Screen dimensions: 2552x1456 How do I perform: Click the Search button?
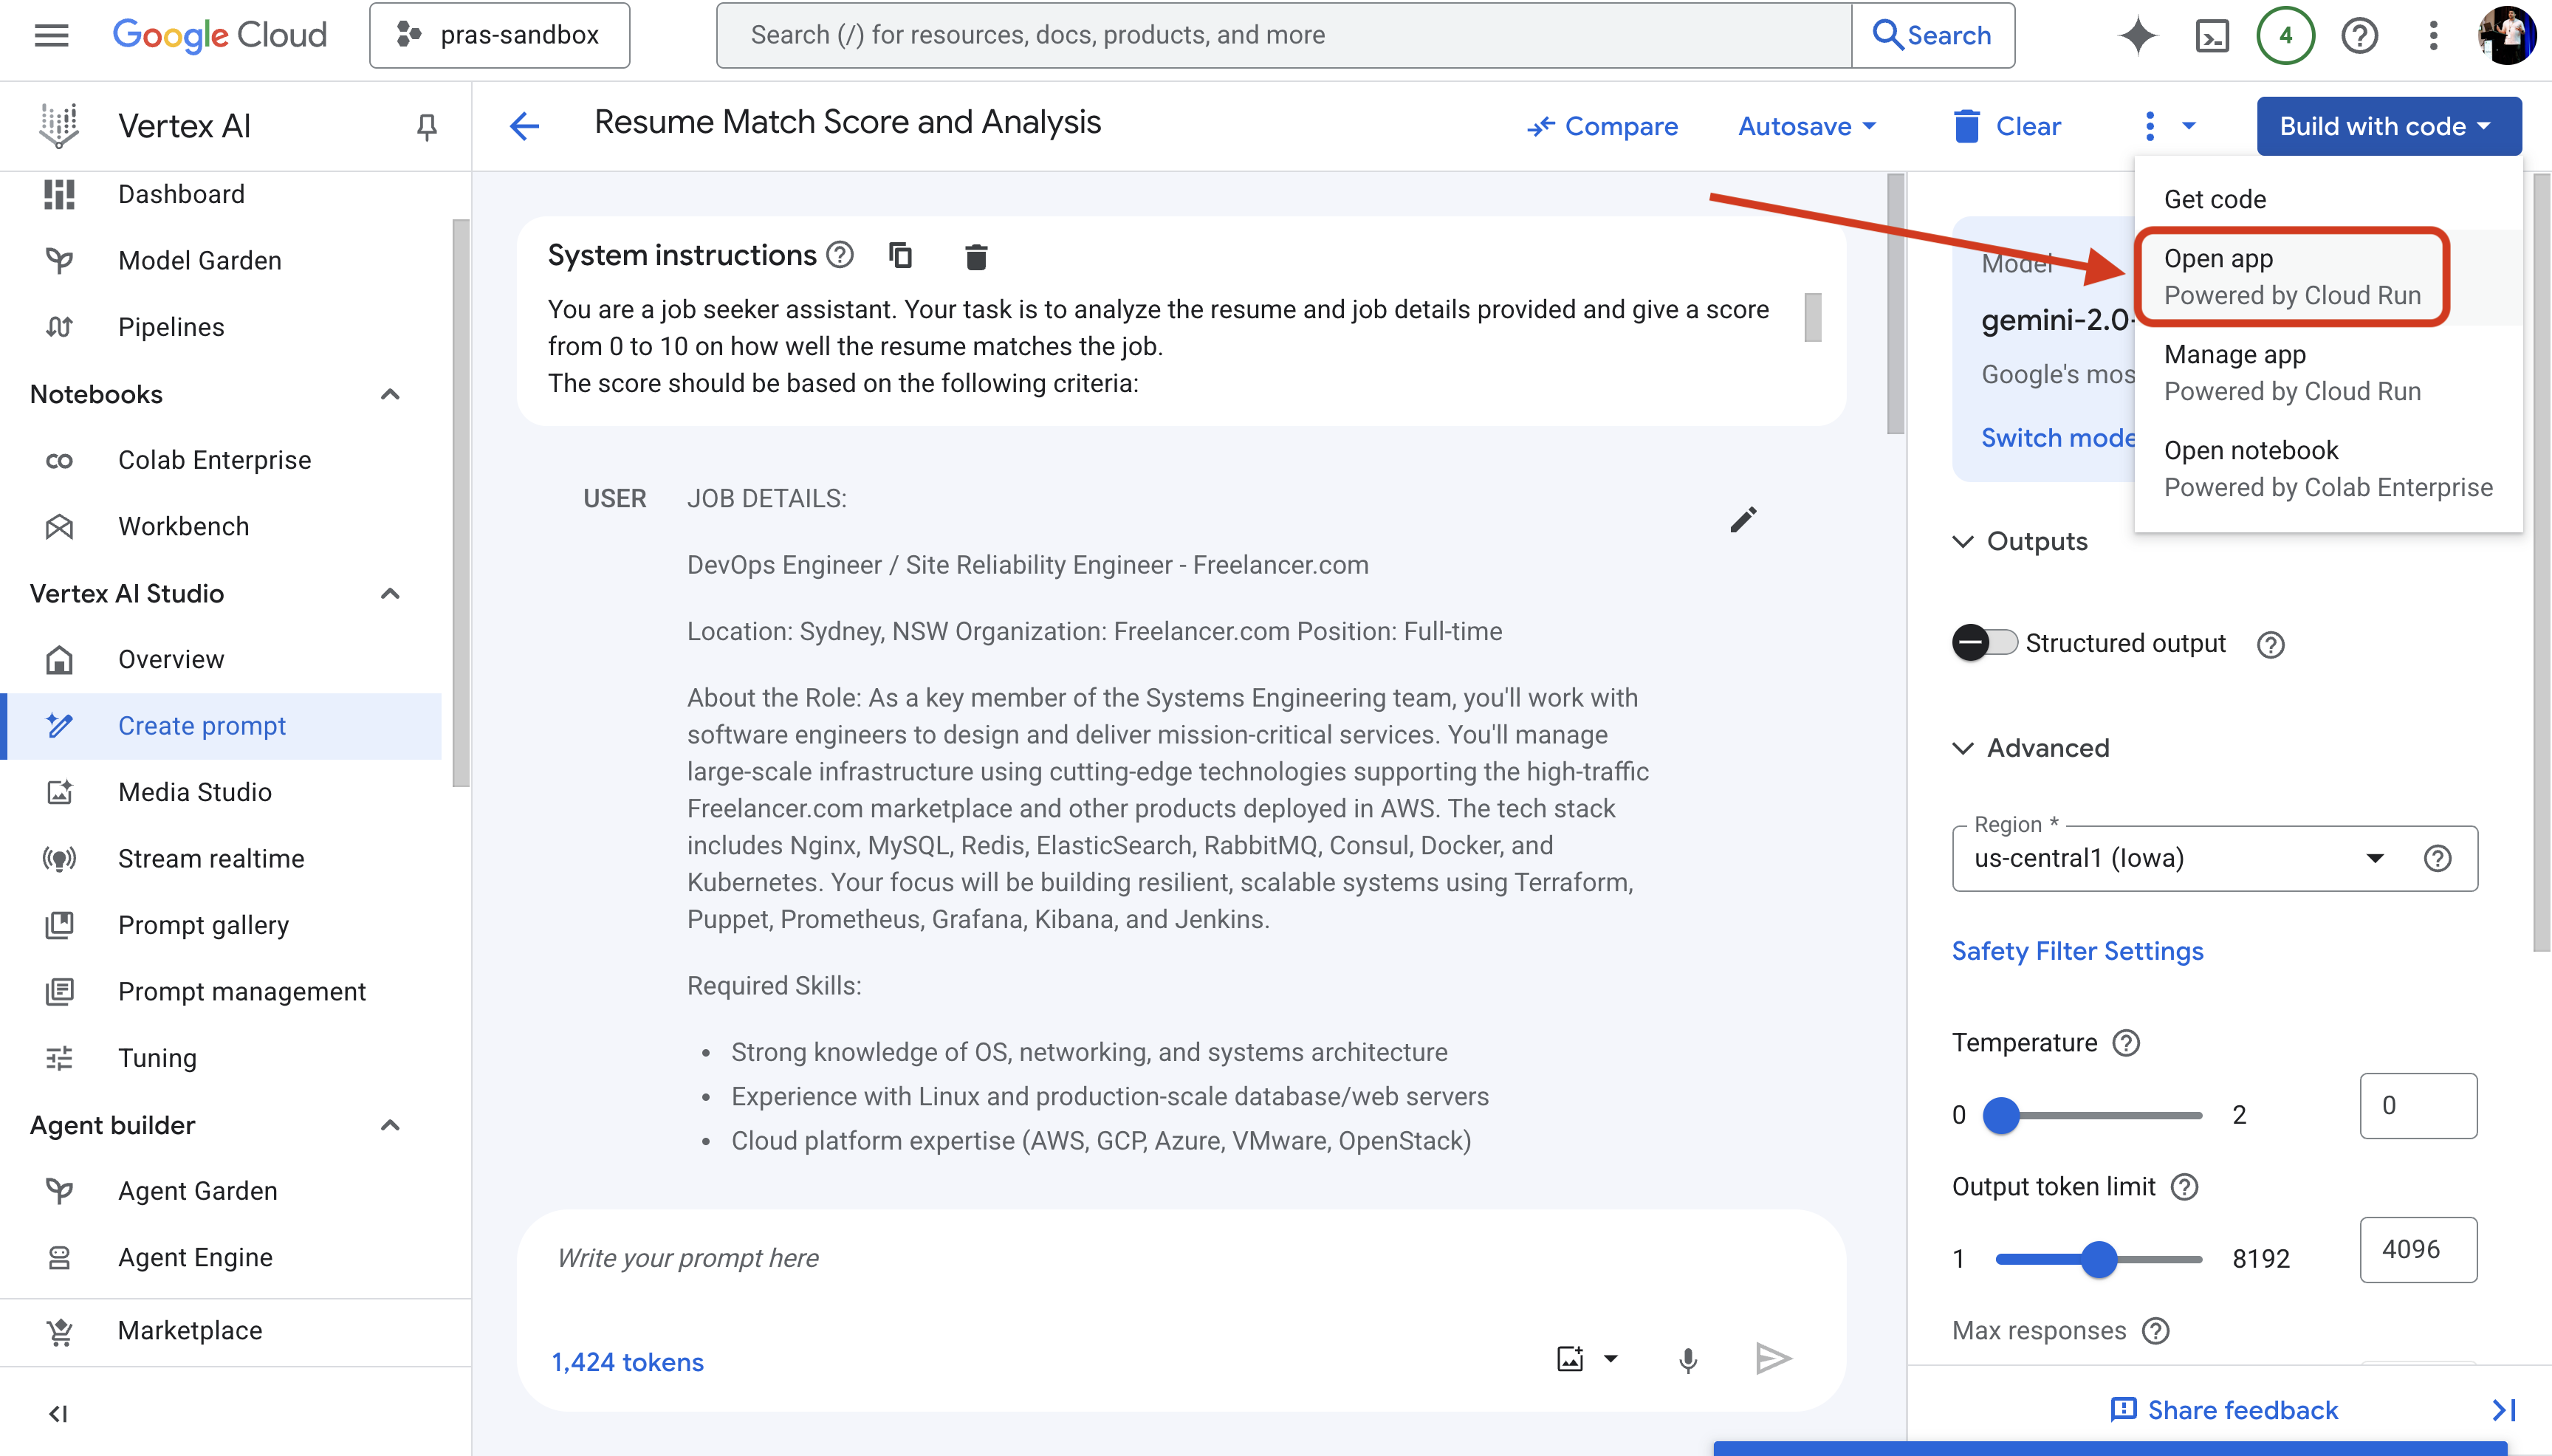[x=1933, y=35]
